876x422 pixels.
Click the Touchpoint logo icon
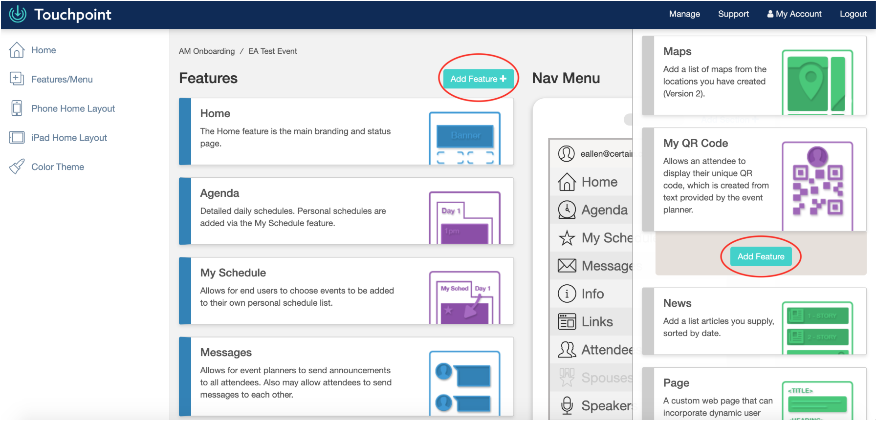18,14
